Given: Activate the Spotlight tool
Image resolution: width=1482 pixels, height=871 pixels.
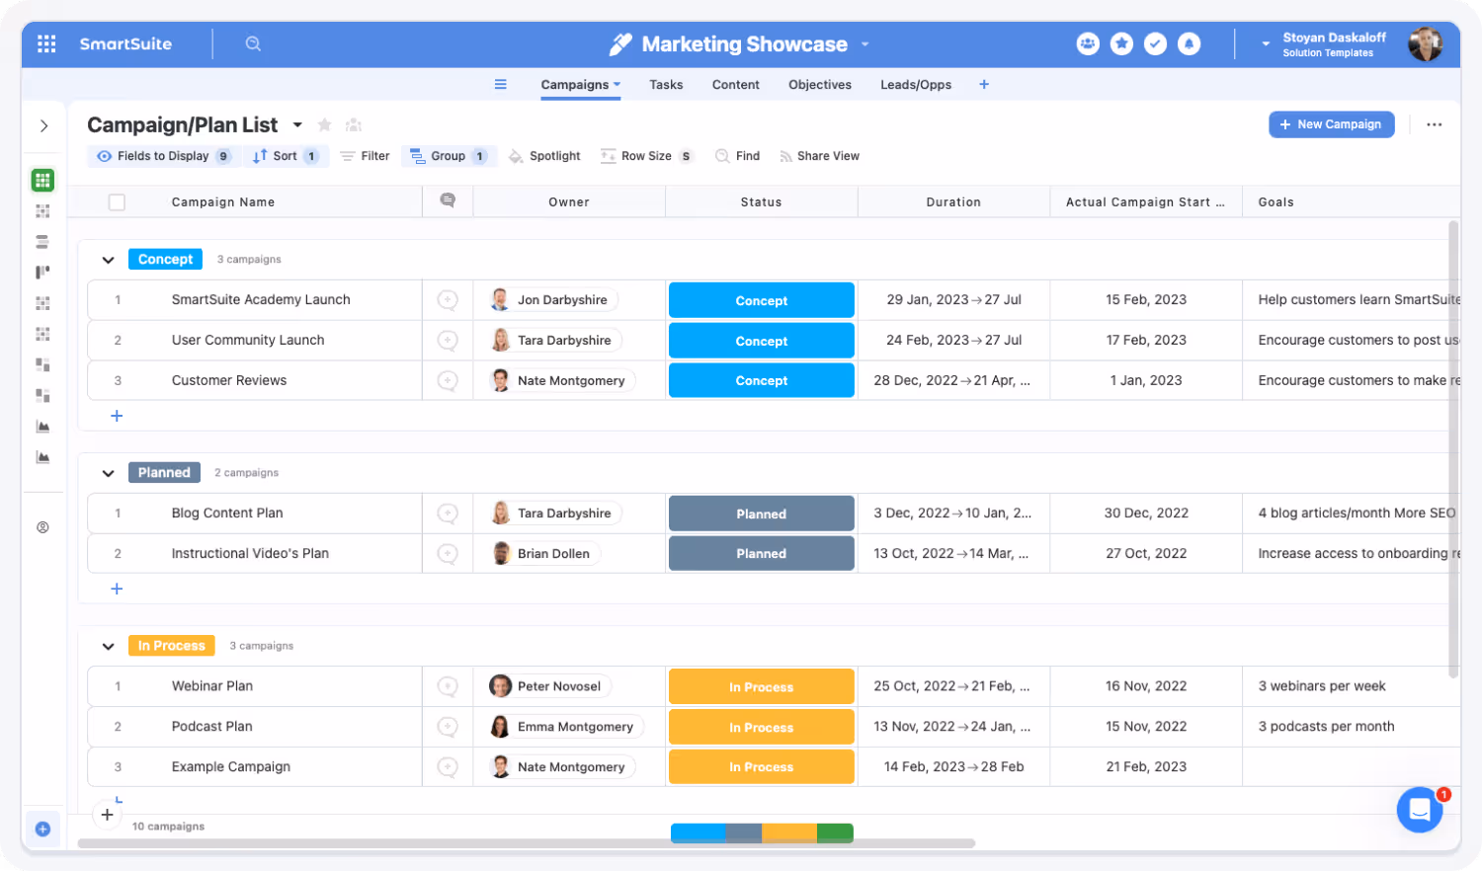Looking at the screenshot, I should point(544,156).
